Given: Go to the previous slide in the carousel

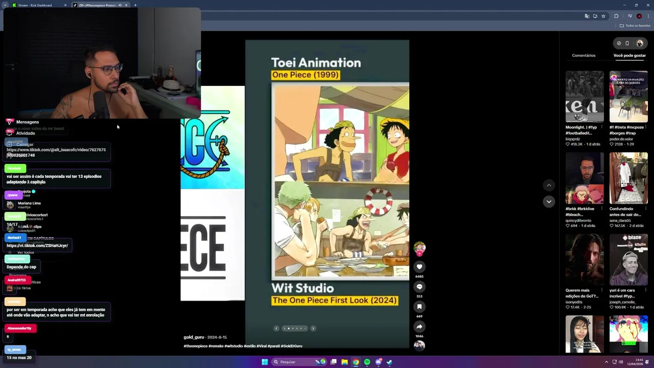Looking at the screenshot, I should [276, 328].
